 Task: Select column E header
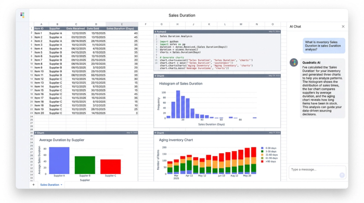pyautogui.click(x=122, y=24)
